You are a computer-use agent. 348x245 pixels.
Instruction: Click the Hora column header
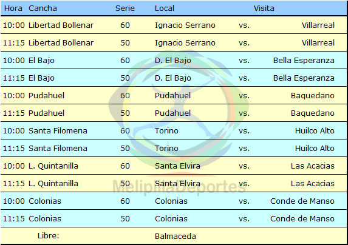[x=13, y=8]
